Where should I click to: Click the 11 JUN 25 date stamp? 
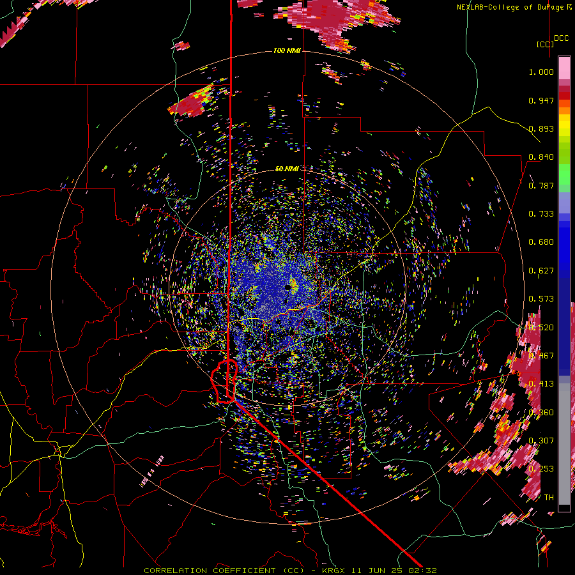click(376, 571)
